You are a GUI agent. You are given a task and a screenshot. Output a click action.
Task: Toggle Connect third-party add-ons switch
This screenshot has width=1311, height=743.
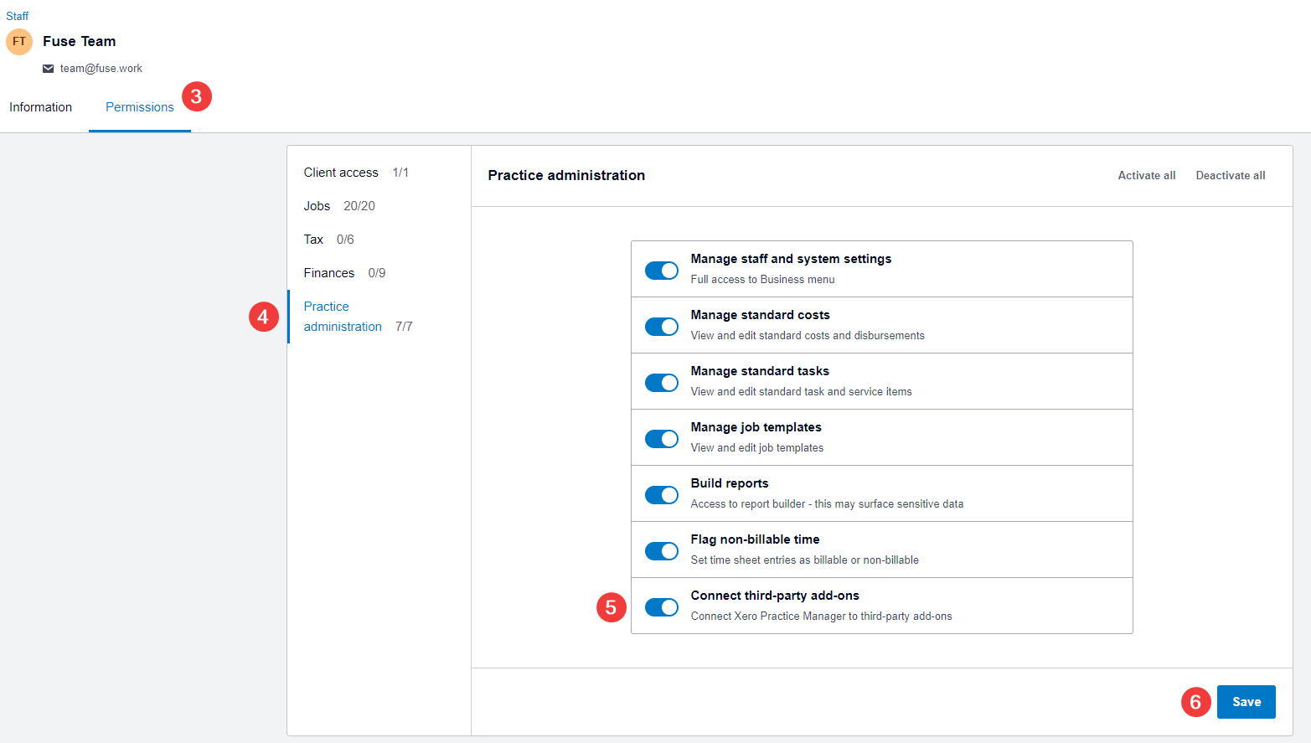point(661,607)
